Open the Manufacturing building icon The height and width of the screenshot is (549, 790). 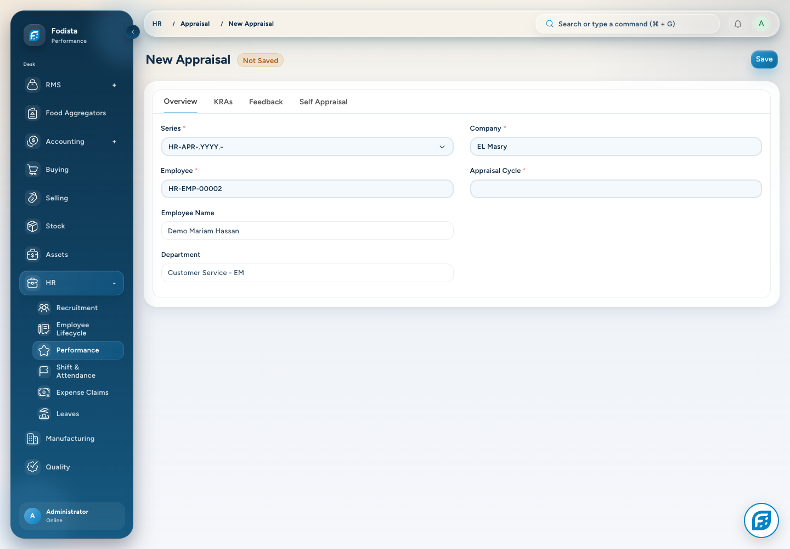coord(33,439)
